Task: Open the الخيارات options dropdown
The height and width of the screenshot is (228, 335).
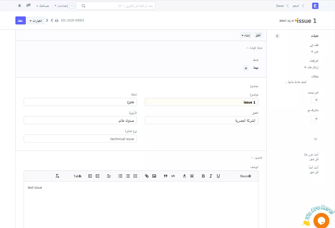Action: 36,20
